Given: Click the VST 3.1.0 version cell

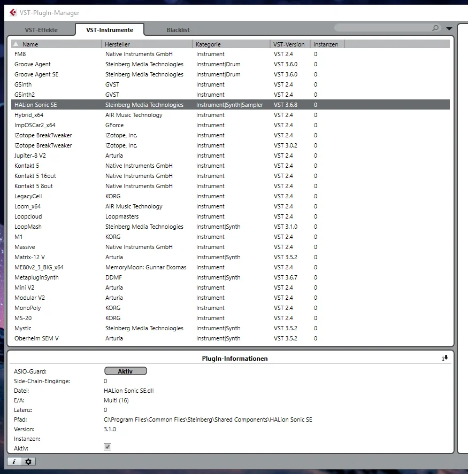Looking at the screenshot, I should 286,227.
